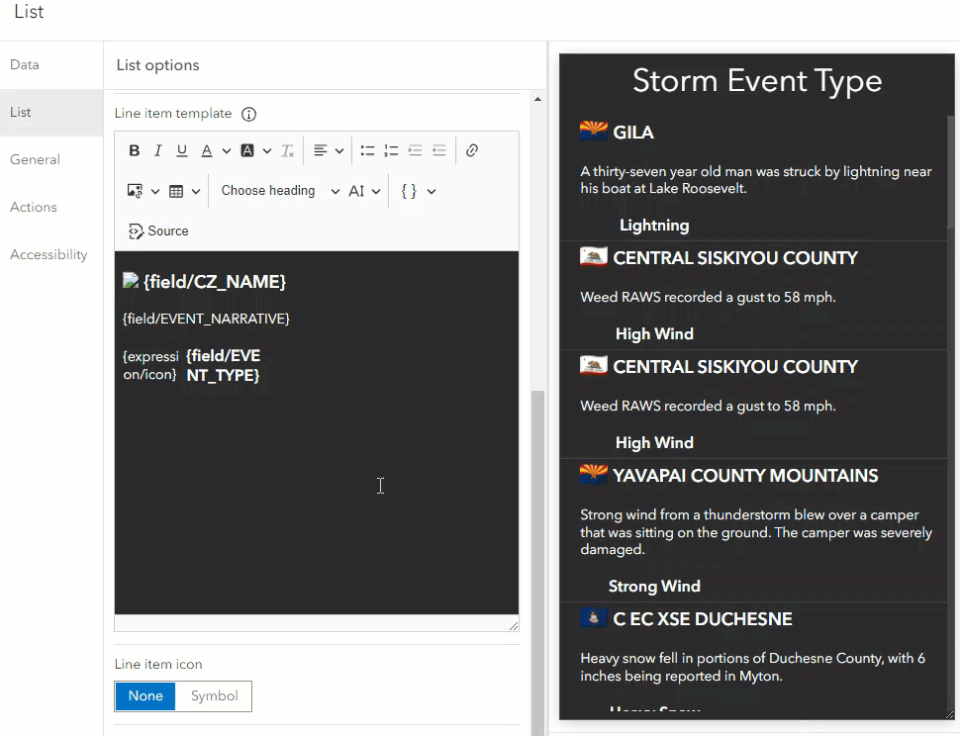Set line item icon to None
Screen dimensions: 960x736
145,696
